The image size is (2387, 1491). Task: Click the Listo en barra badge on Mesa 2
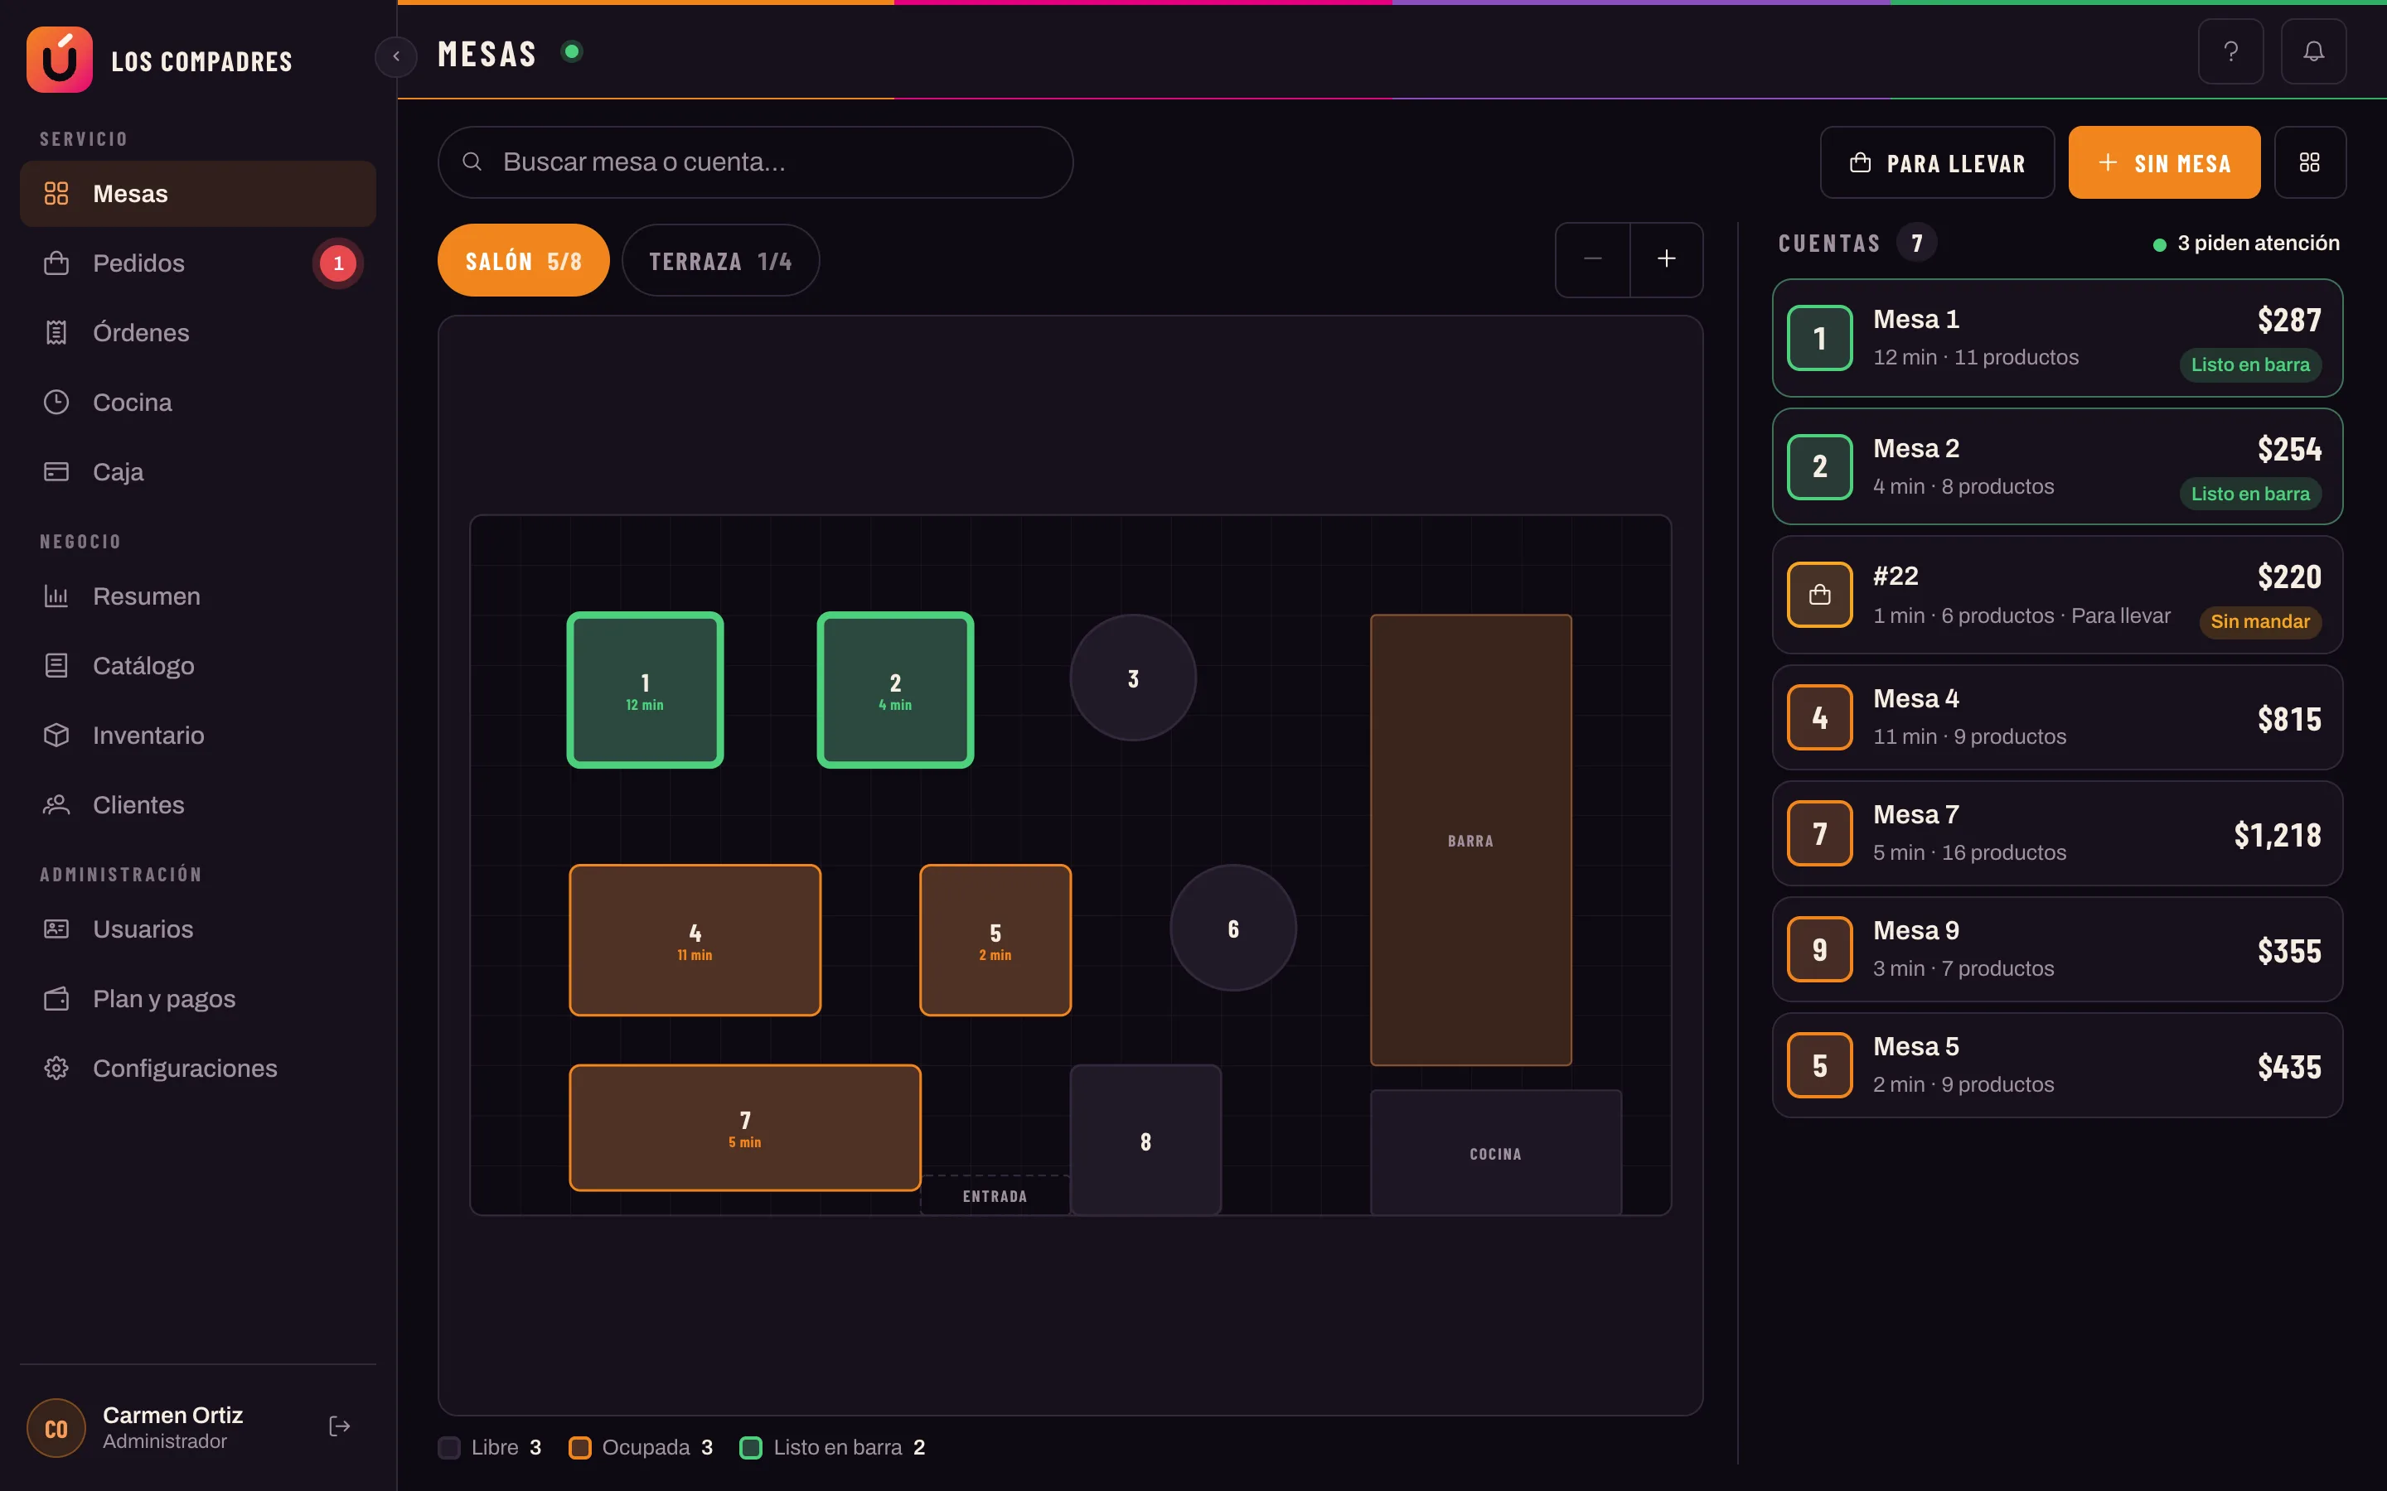coord(2250,494)
